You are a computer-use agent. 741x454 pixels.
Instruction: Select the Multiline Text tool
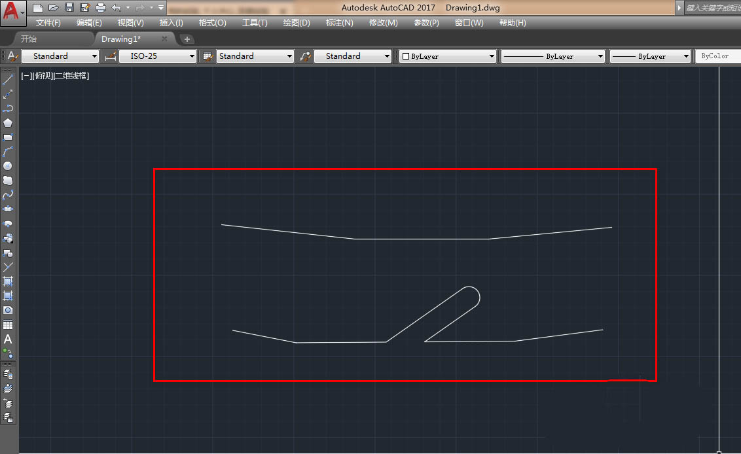8,340
